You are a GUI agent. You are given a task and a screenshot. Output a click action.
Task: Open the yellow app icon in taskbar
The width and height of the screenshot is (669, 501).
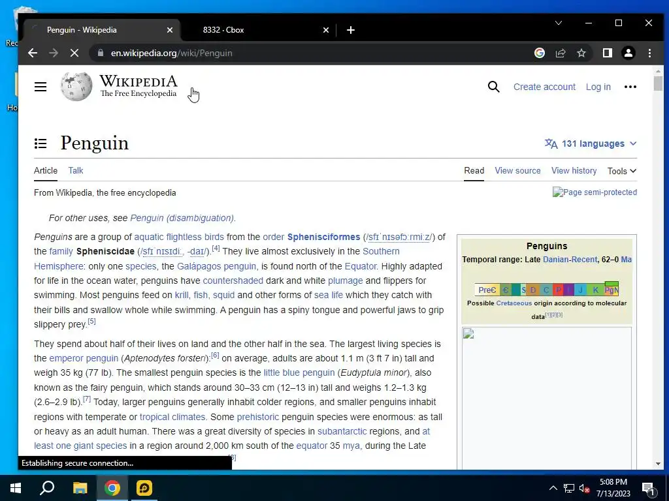(144, 488)
